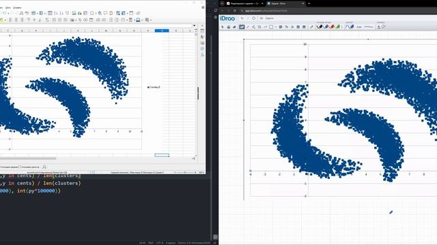The width and height of the screenshot is (437, 245).
Task: Click the iDroo logo
Action: pyautogui.click(x=227, y=18)
